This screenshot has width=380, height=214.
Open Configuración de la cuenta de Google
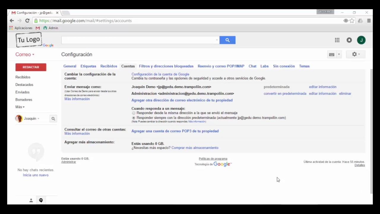[160, 74]
